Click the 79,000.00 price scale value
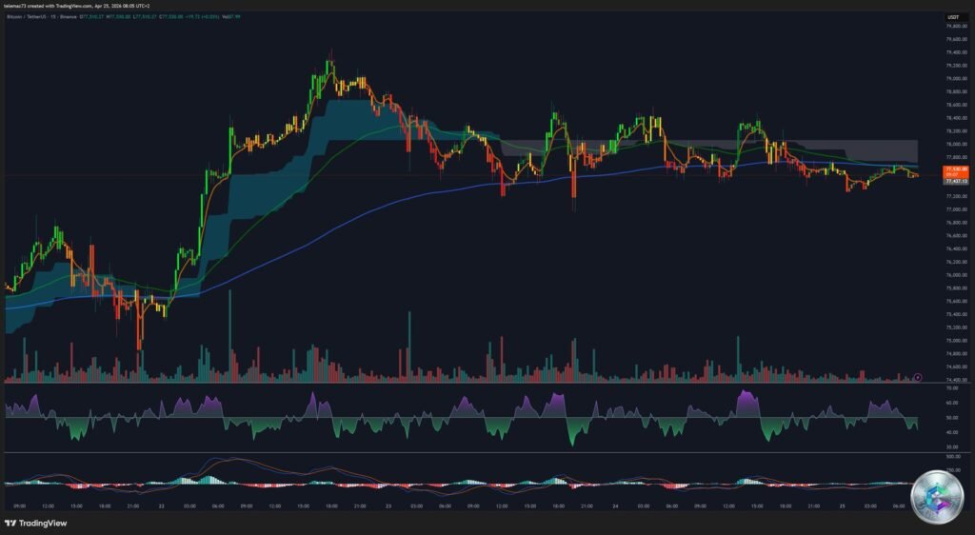The image size is (975, 535). click(956, 78)
